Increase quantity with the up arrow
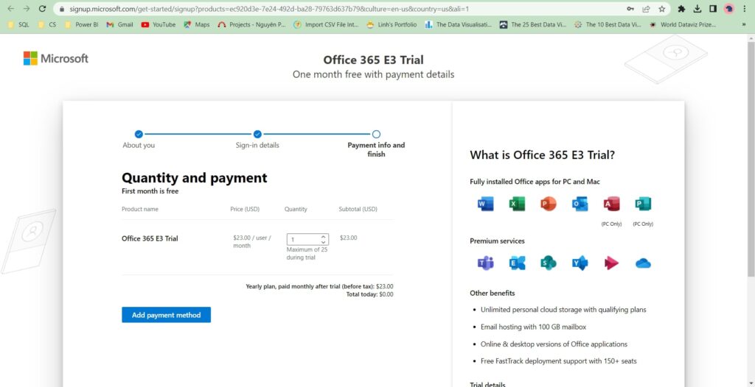 tap(323, 236)
